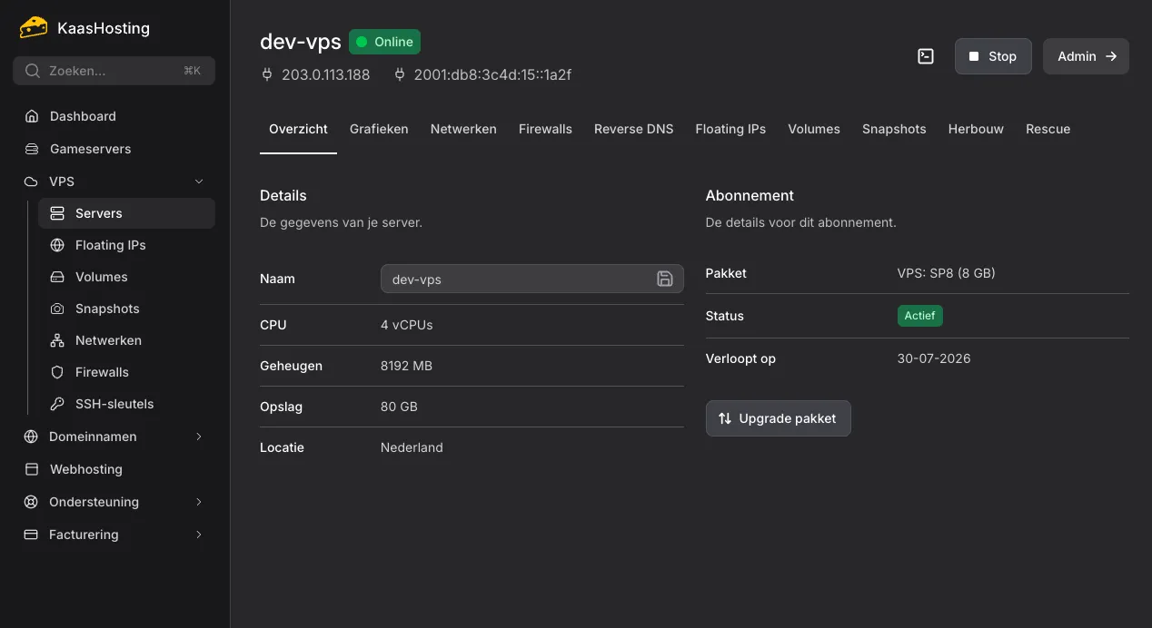Click the Upgrade pakket button
Screen dimensions: 1152x628
pyautogui.click(x=778, y=418)
